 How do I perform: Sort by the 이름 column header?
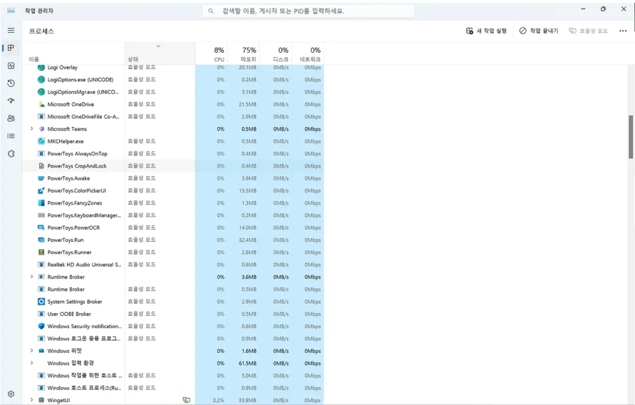[74, 53]
